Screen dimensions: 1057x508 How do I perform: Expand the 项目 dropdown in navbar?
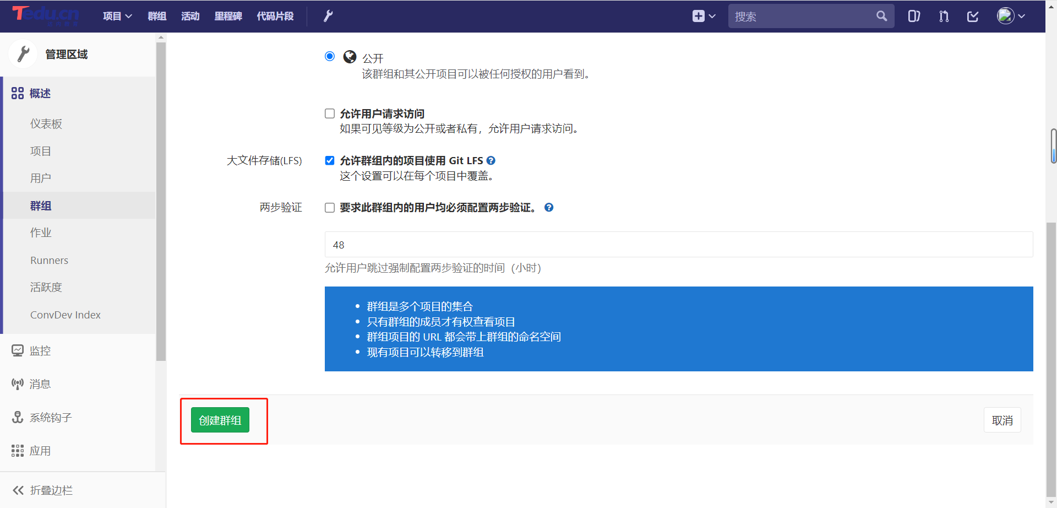tap(117, 16)
